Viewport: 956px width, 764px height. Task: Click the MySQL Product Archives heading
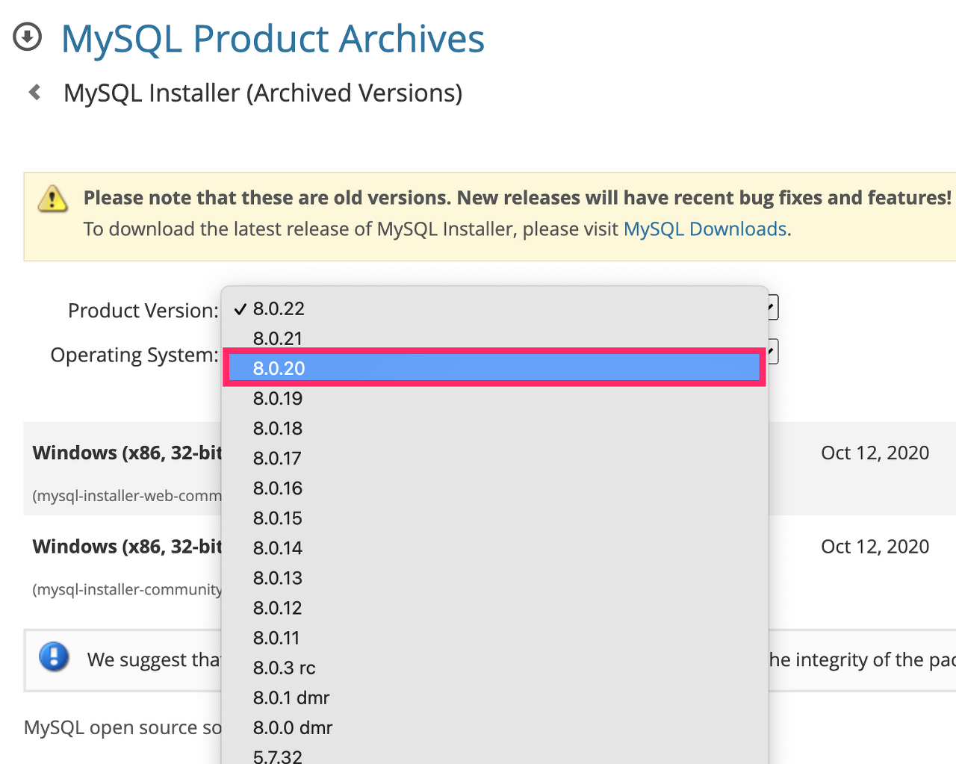tap(273, 39)
